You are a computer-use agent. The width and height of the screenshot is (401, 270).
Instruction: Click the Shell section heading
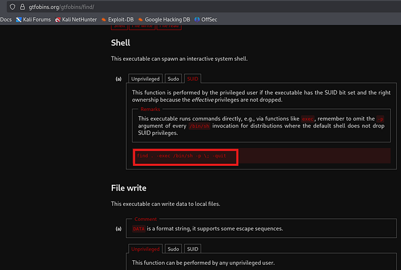tap(120, 43)
